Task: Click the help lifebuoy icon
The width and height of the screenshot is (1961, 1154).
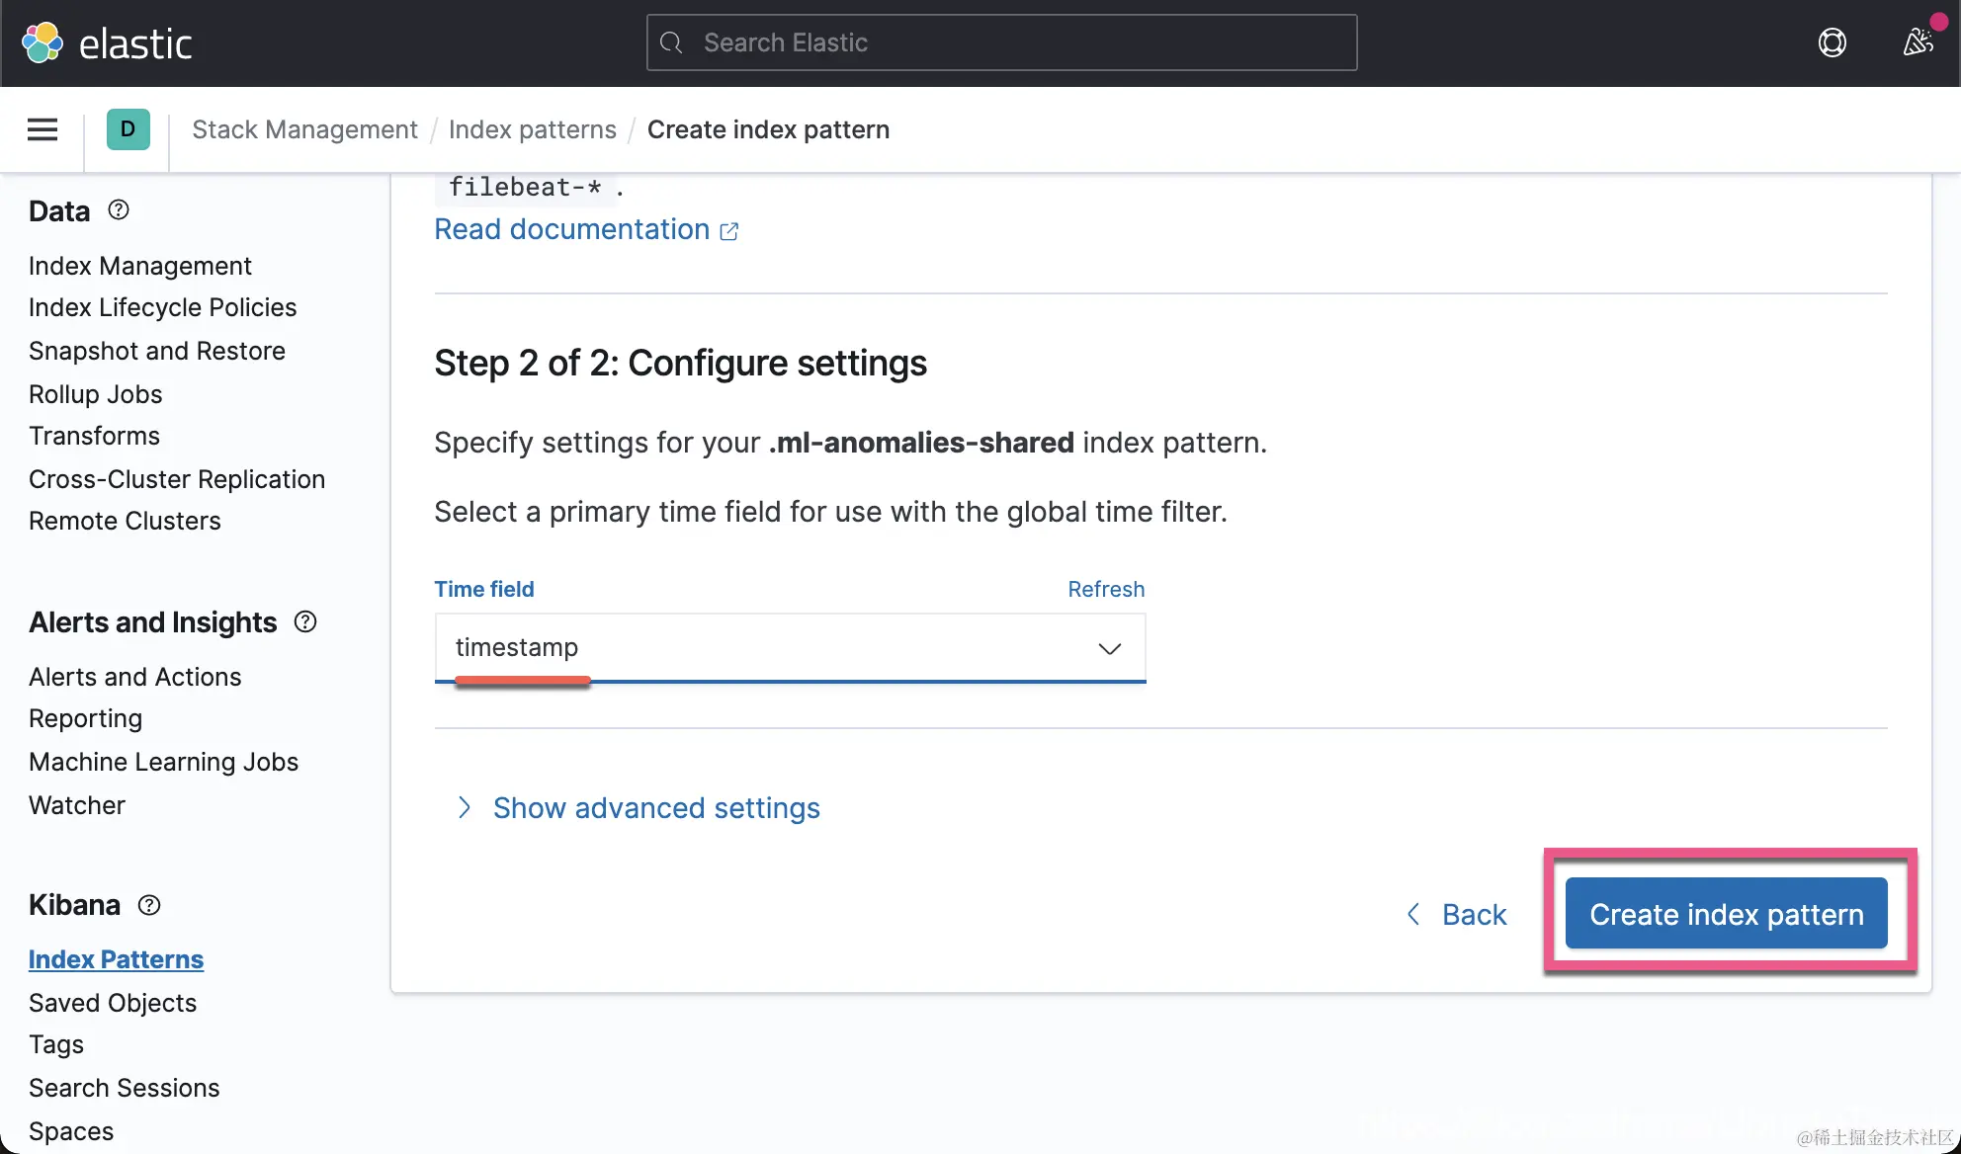Action: [1832, 42]
